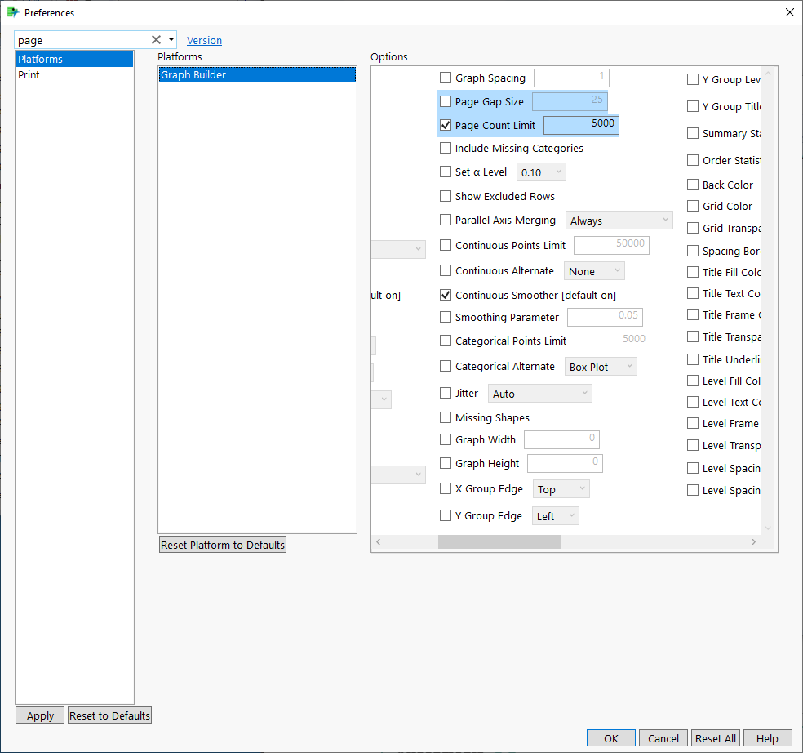
Task: Uncheck Page Count Limit
Action: click(x=446, y=125)
